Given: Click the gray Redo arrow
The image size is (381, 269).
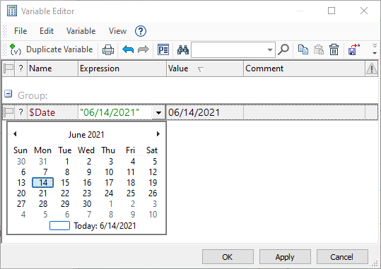Looking at the screenshot, I should click(143, 49).
